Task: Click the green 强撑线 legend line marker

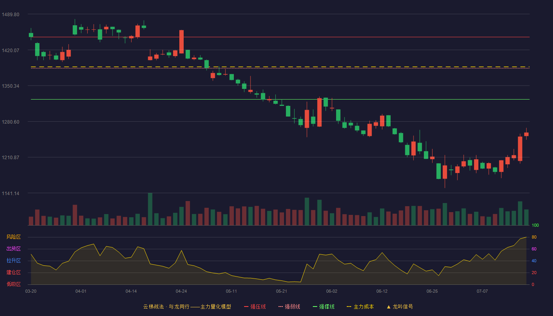Action: (x=315, y=307)
